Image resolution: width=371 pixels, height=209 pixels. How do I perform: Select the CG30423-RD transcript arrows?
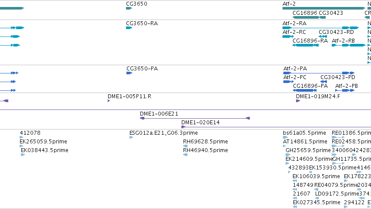coord(323,36)
